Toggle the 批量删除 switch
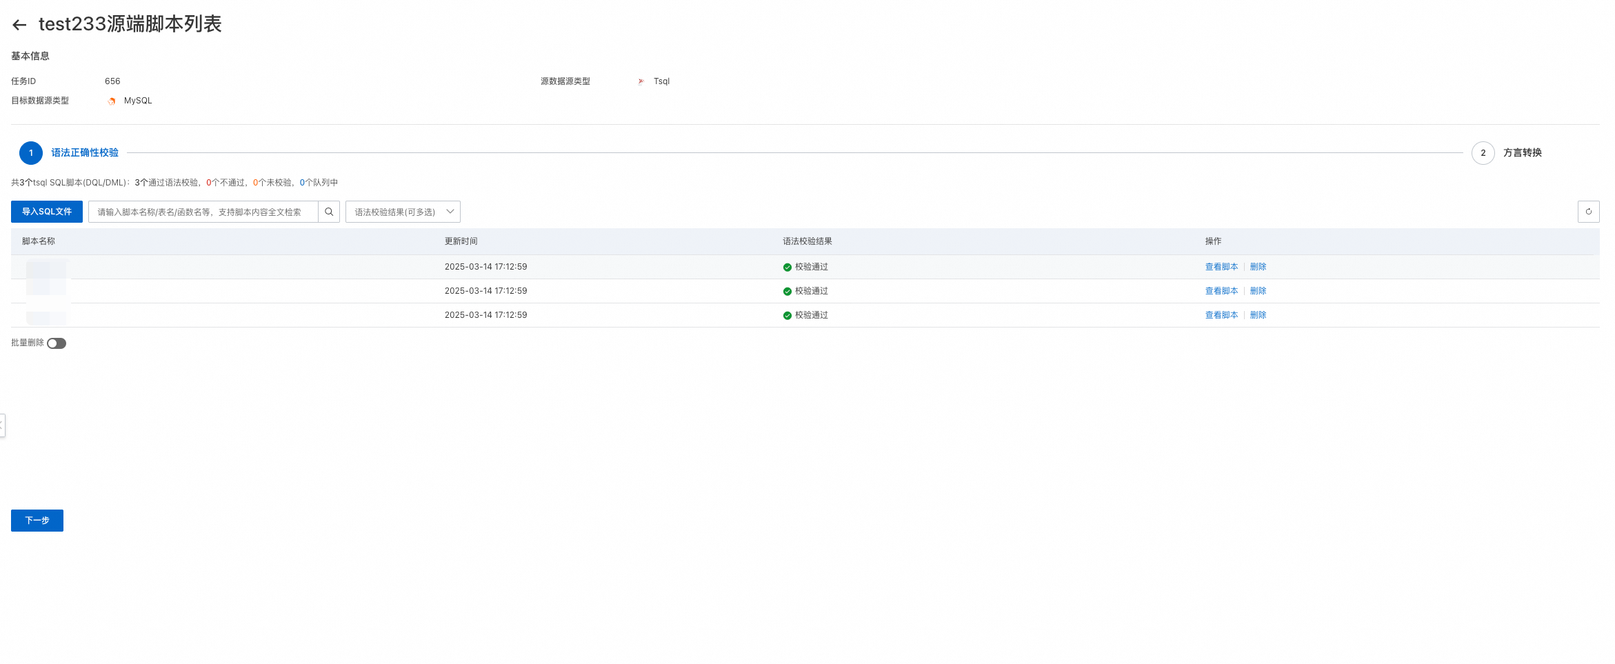1615x664 pixels. coord(57,343)
